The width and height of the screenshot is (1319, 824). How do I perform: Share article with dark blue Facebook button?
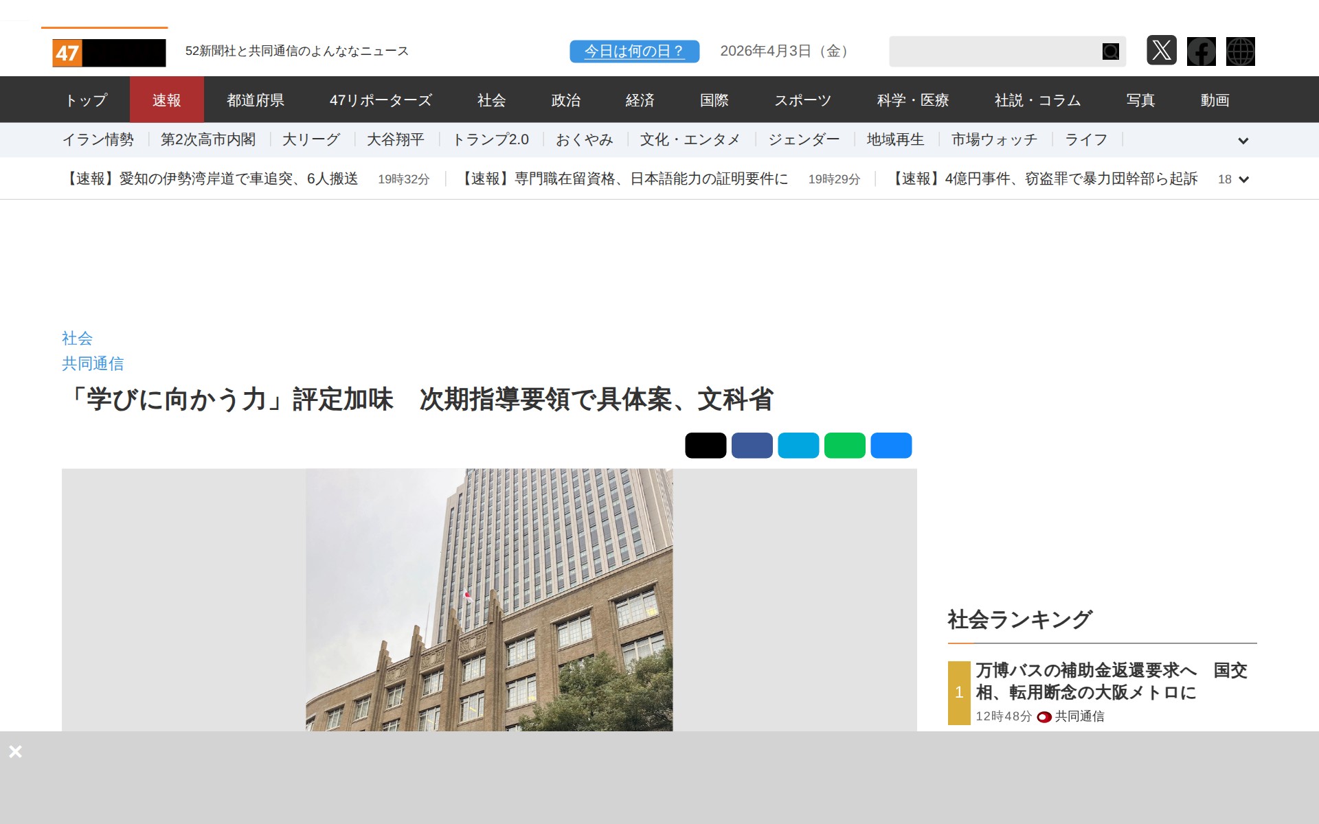tap(752, 446)
